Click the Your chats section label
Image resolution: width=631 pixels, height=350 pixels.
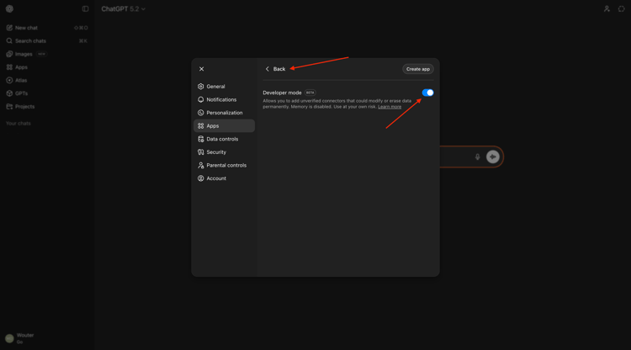click(19, 124)
